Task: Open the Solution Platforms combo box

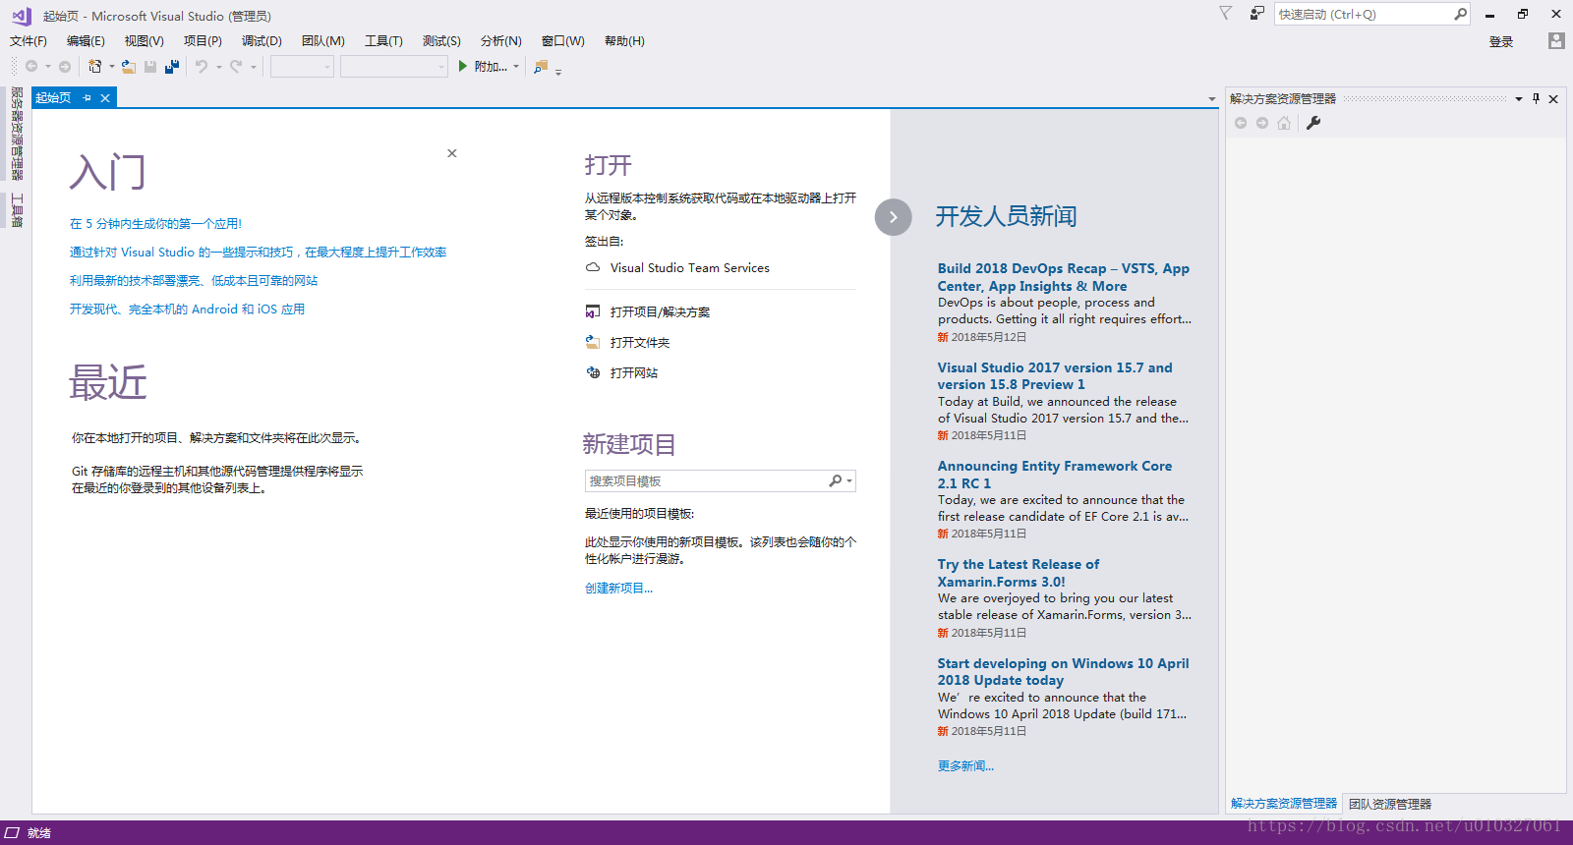Action: 394,67
